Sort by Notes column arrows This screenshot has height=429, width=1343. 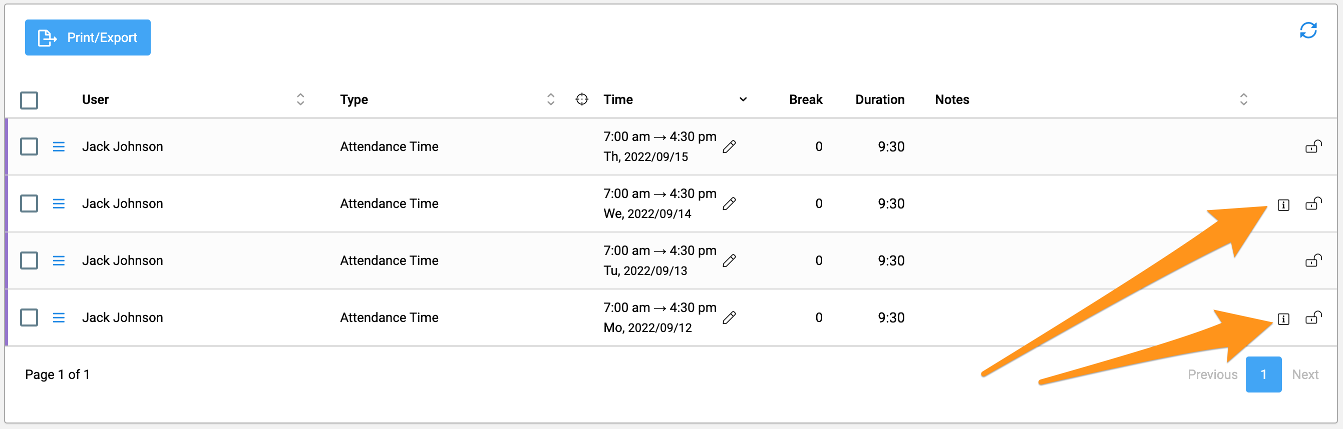[x=1243, y=99]
